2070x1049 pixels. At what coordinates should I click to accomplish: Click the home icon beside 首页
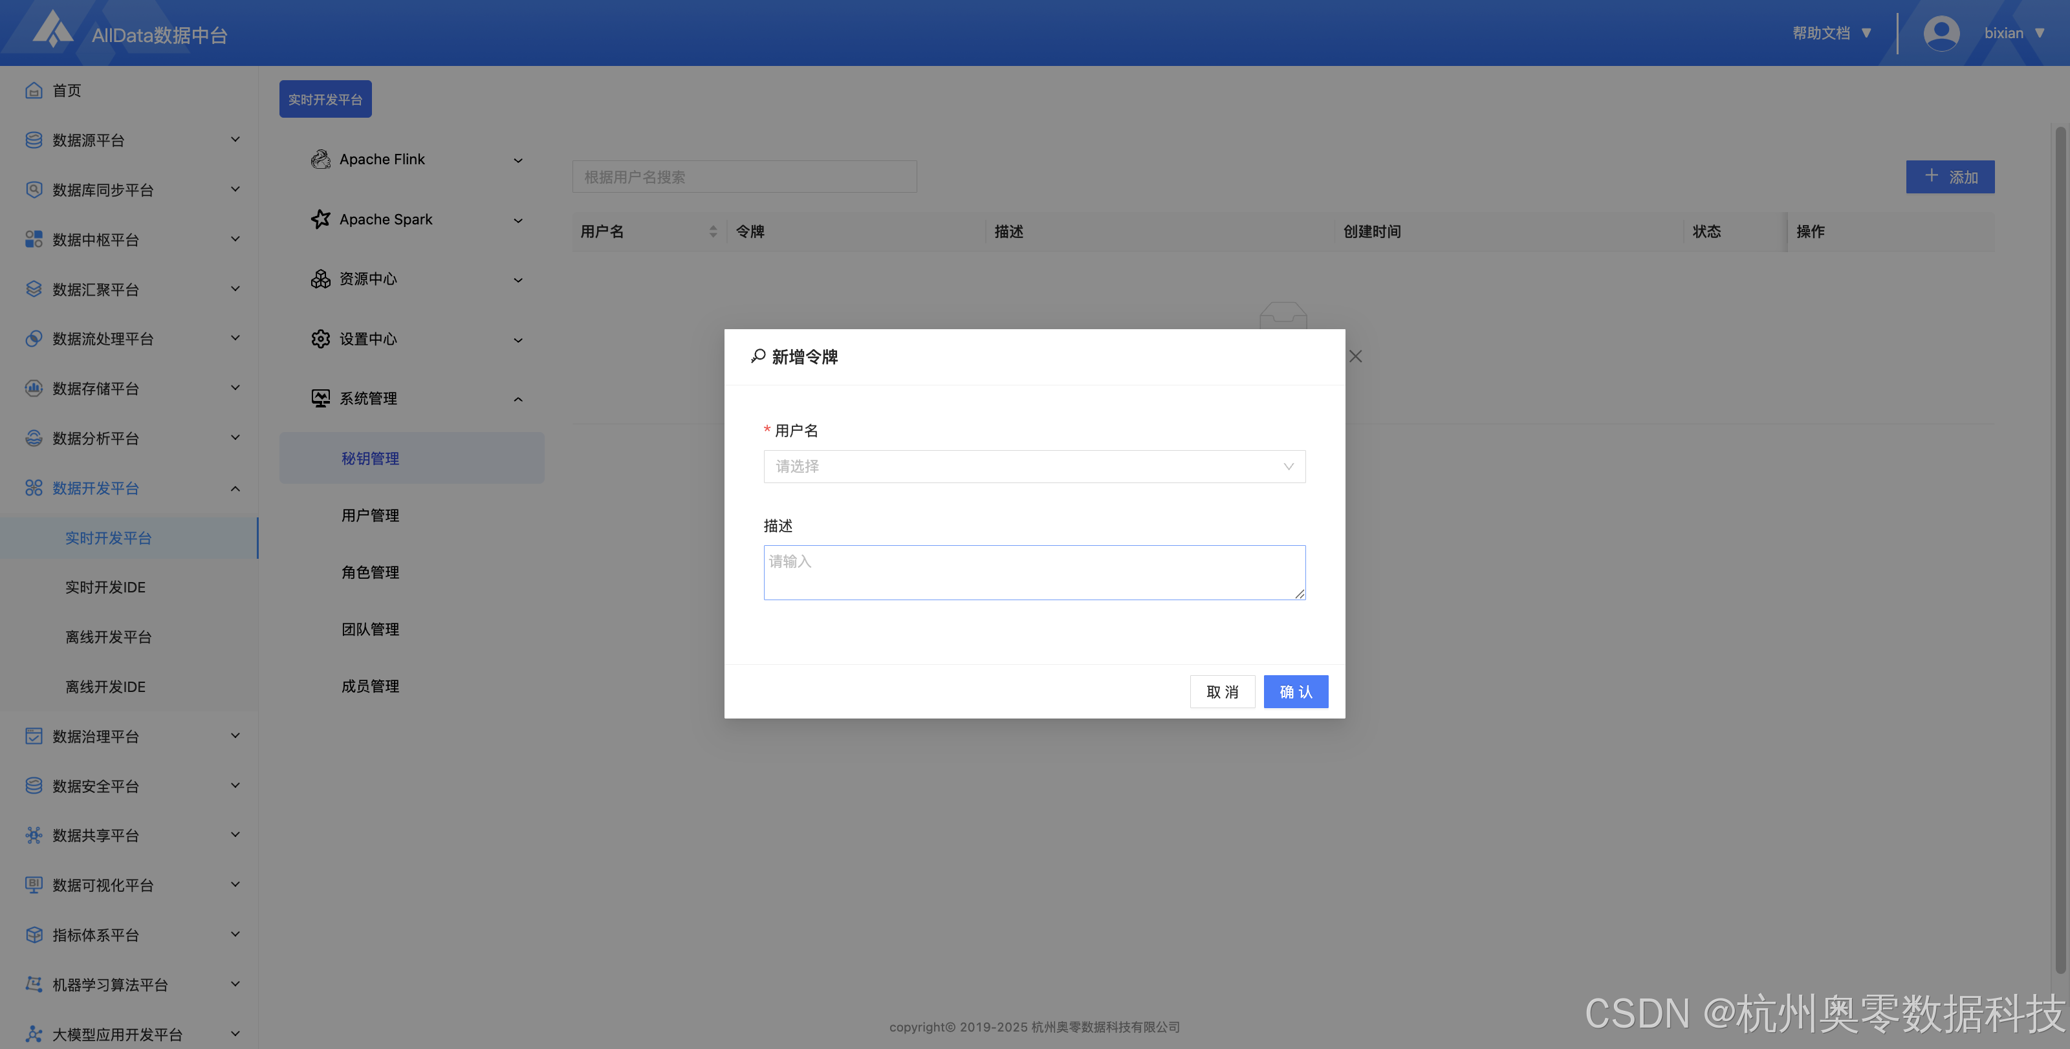(x=34, y=90)
